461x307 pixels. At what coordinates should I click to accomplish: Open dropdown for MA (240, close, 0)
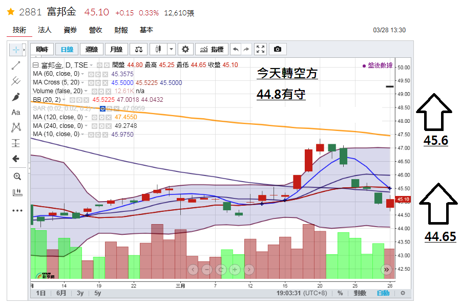86,126
